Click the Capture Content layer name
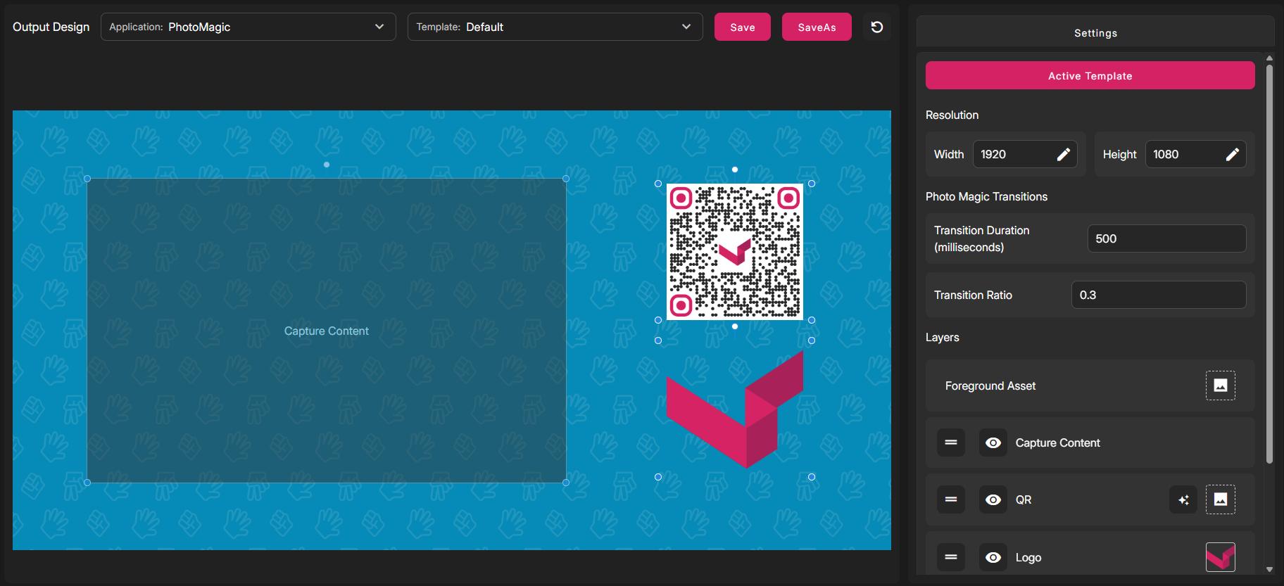Image resolution: width=1284 pixels, height=586 pixels. pos(1057,442)
